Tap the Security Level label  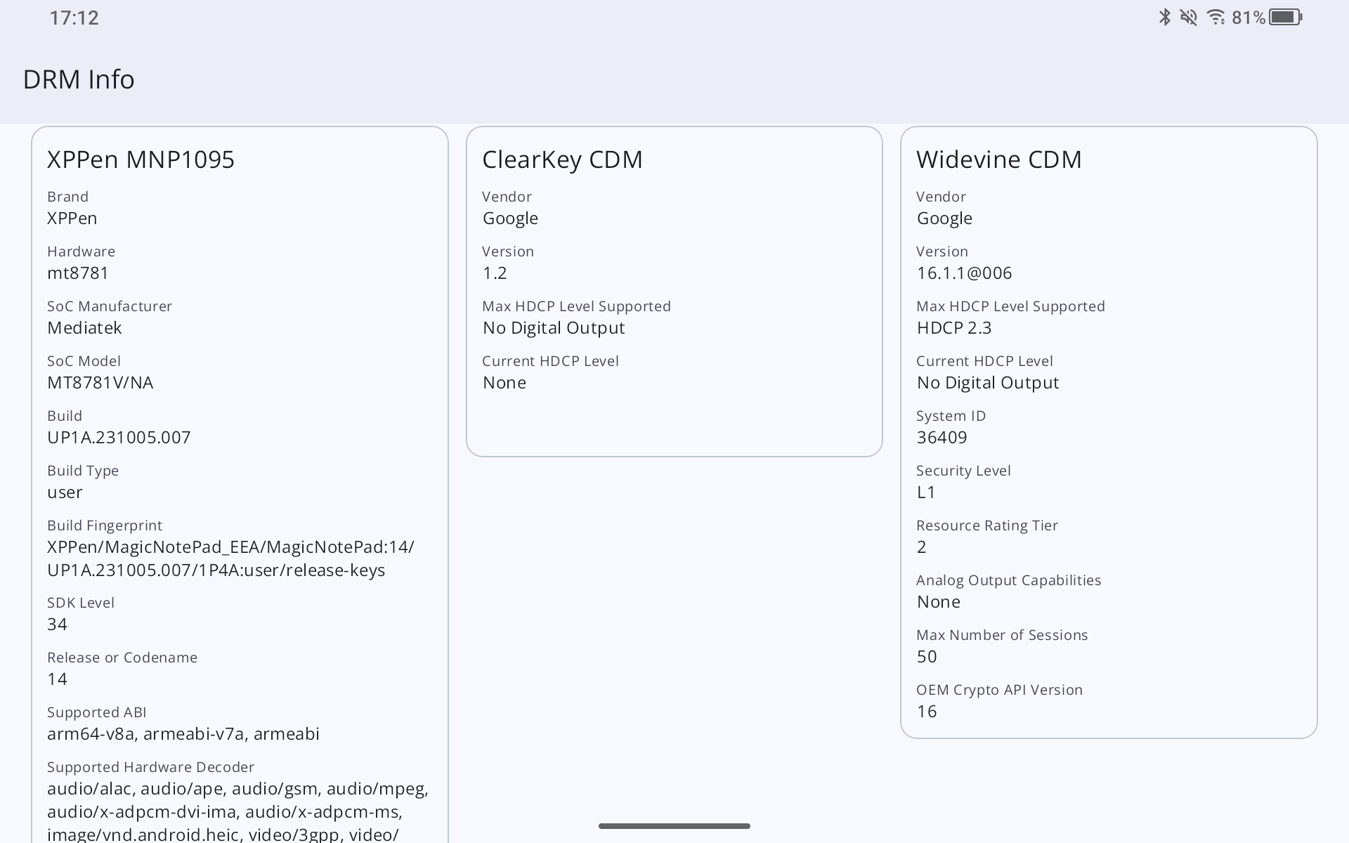[963, 471]
